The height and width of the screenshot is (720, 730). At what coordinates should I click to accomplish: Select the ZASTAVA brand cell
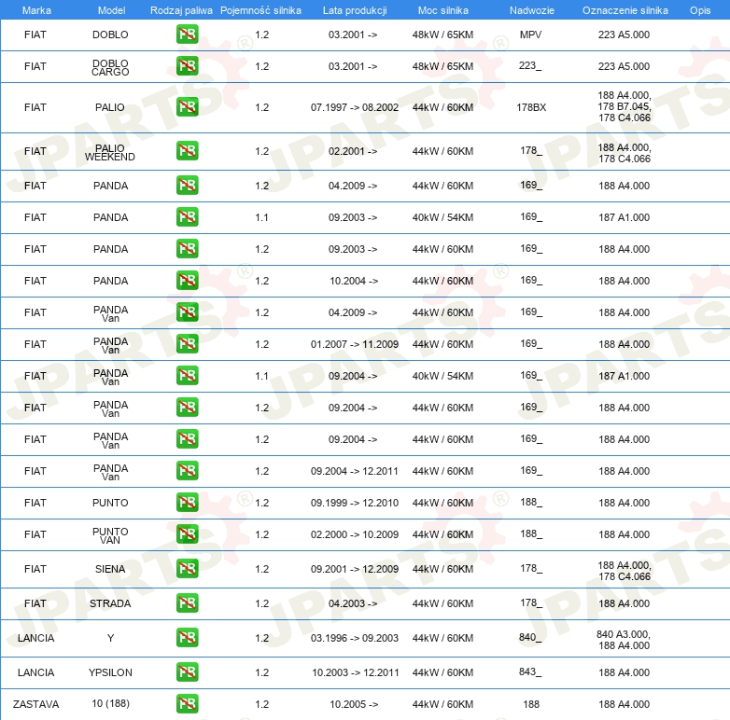click(x=35, y=704)
